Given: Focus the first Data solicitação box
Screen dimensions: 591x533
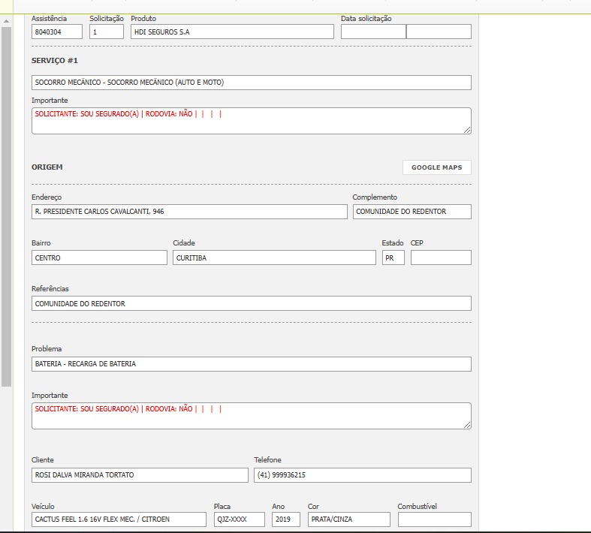Looking at the screenshot, I should pos(373,32).
